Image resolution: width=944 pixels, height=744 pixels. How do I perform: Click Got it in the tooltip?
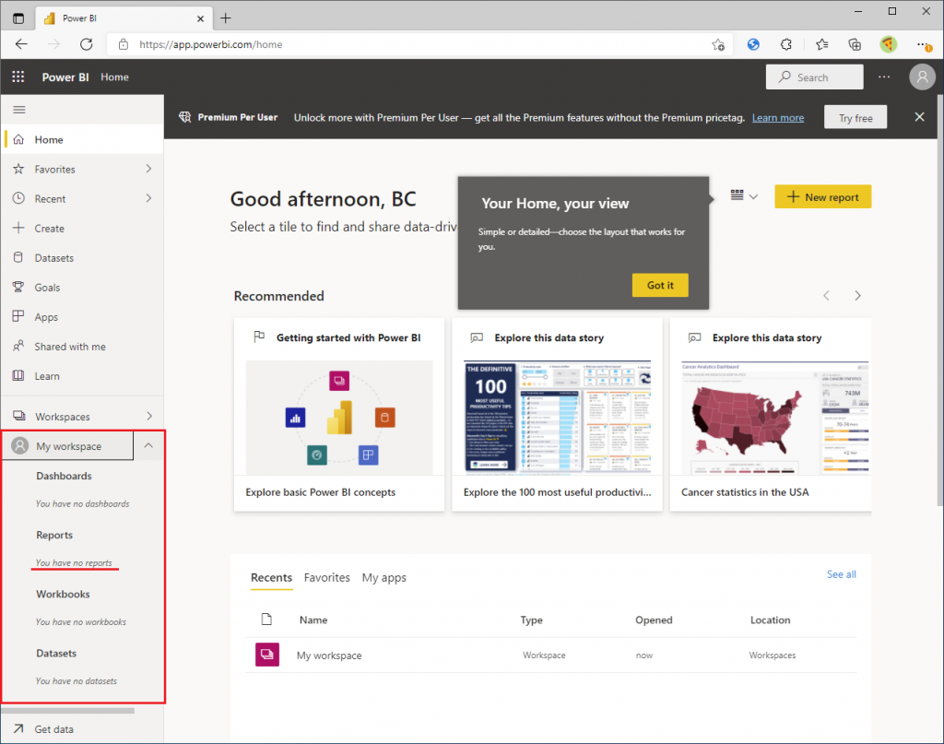660,285
